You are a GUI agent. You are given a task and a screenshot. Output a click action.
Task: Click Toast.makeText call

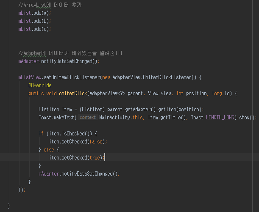(x=56, y=118)
